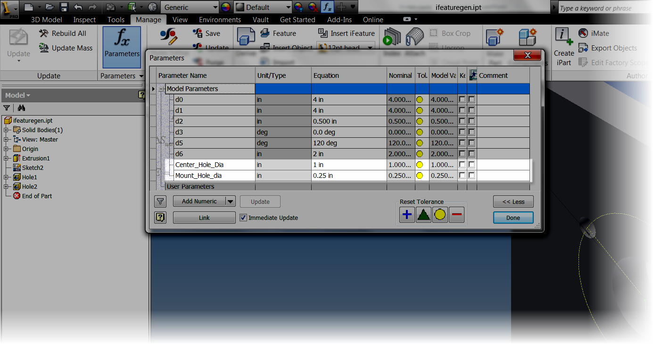Open the Add Numeric dropdown arrow
The width and height of the screenshot is (653, 344).
tap(230, 201)
